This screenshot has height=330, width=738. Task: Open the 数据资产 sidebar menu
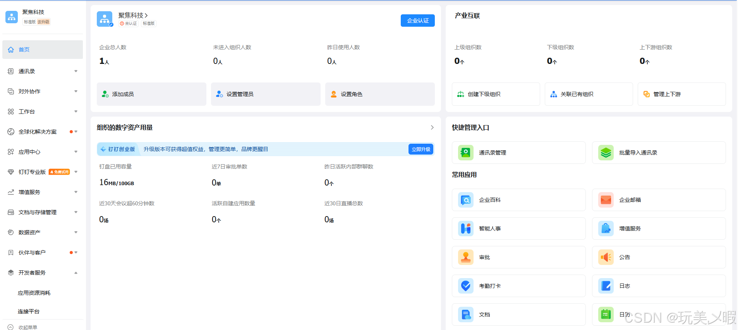[x=43, y=232]
